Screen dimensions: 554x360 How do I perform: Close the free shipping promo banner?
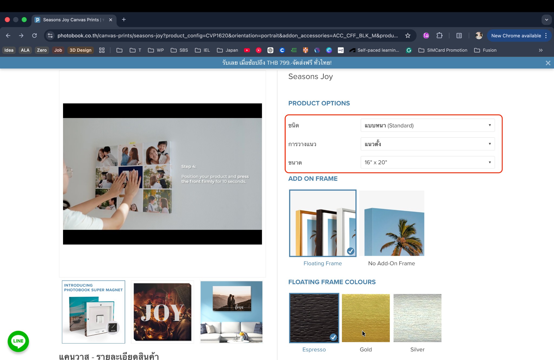[x=548, y=63]
